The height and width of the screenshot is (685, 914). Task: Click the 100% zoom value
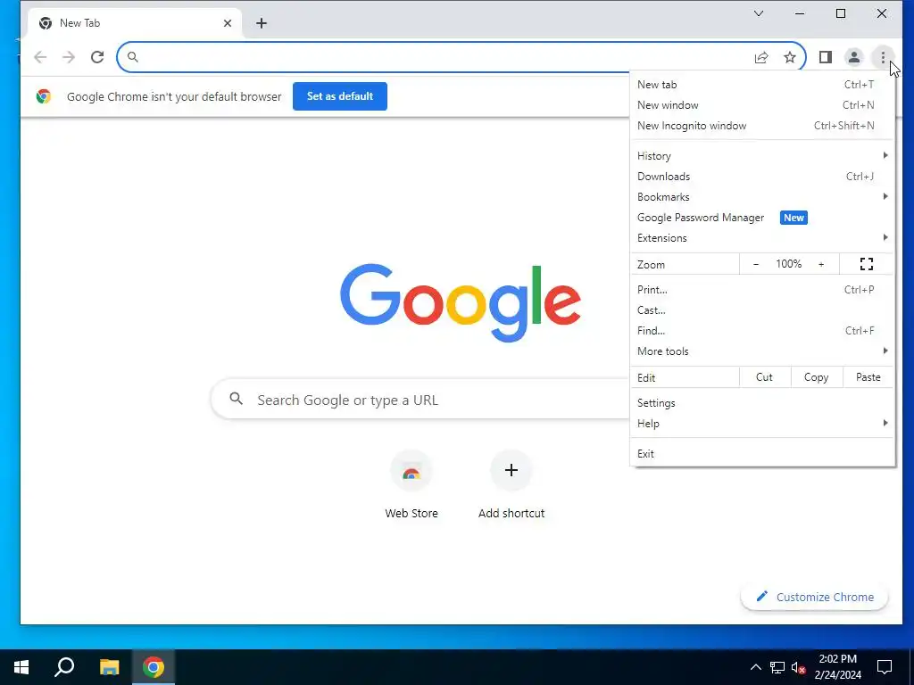[x=789, y=264]
